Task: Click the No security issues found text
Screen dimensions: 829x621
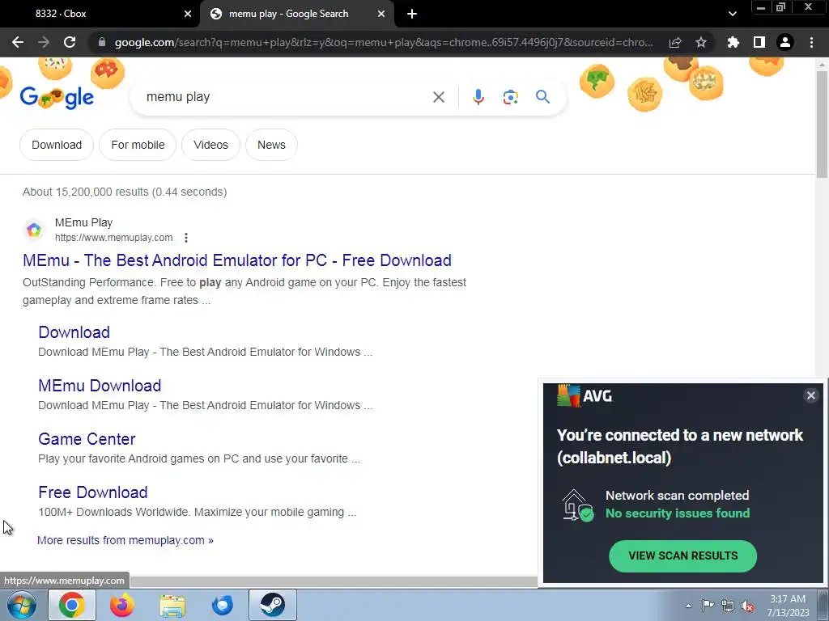Action: pos(678,513)
